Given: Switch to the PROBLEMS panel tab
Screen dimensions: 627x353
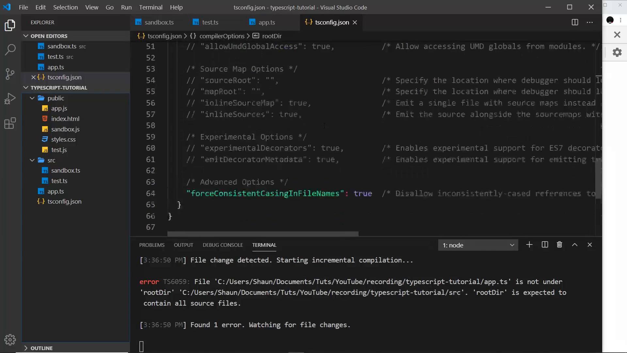Looking at the screenshot, I should [x=152, y=245].
